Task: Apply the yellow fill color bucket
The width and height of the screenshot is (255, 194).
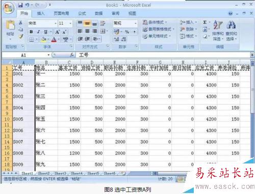Action: coord(43,40)
